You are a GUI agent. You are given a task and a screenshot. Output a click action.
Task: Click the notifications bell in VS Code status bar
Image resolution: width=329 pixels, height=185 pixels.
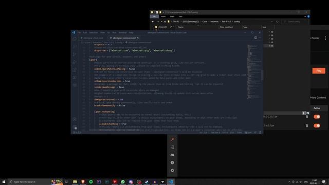[x=260, y=133]
